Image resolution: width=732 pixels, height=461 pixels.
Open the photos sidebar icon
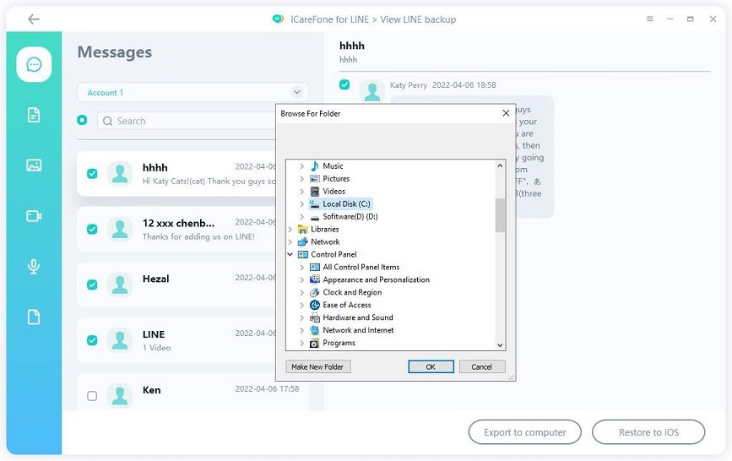pos(34,165)
